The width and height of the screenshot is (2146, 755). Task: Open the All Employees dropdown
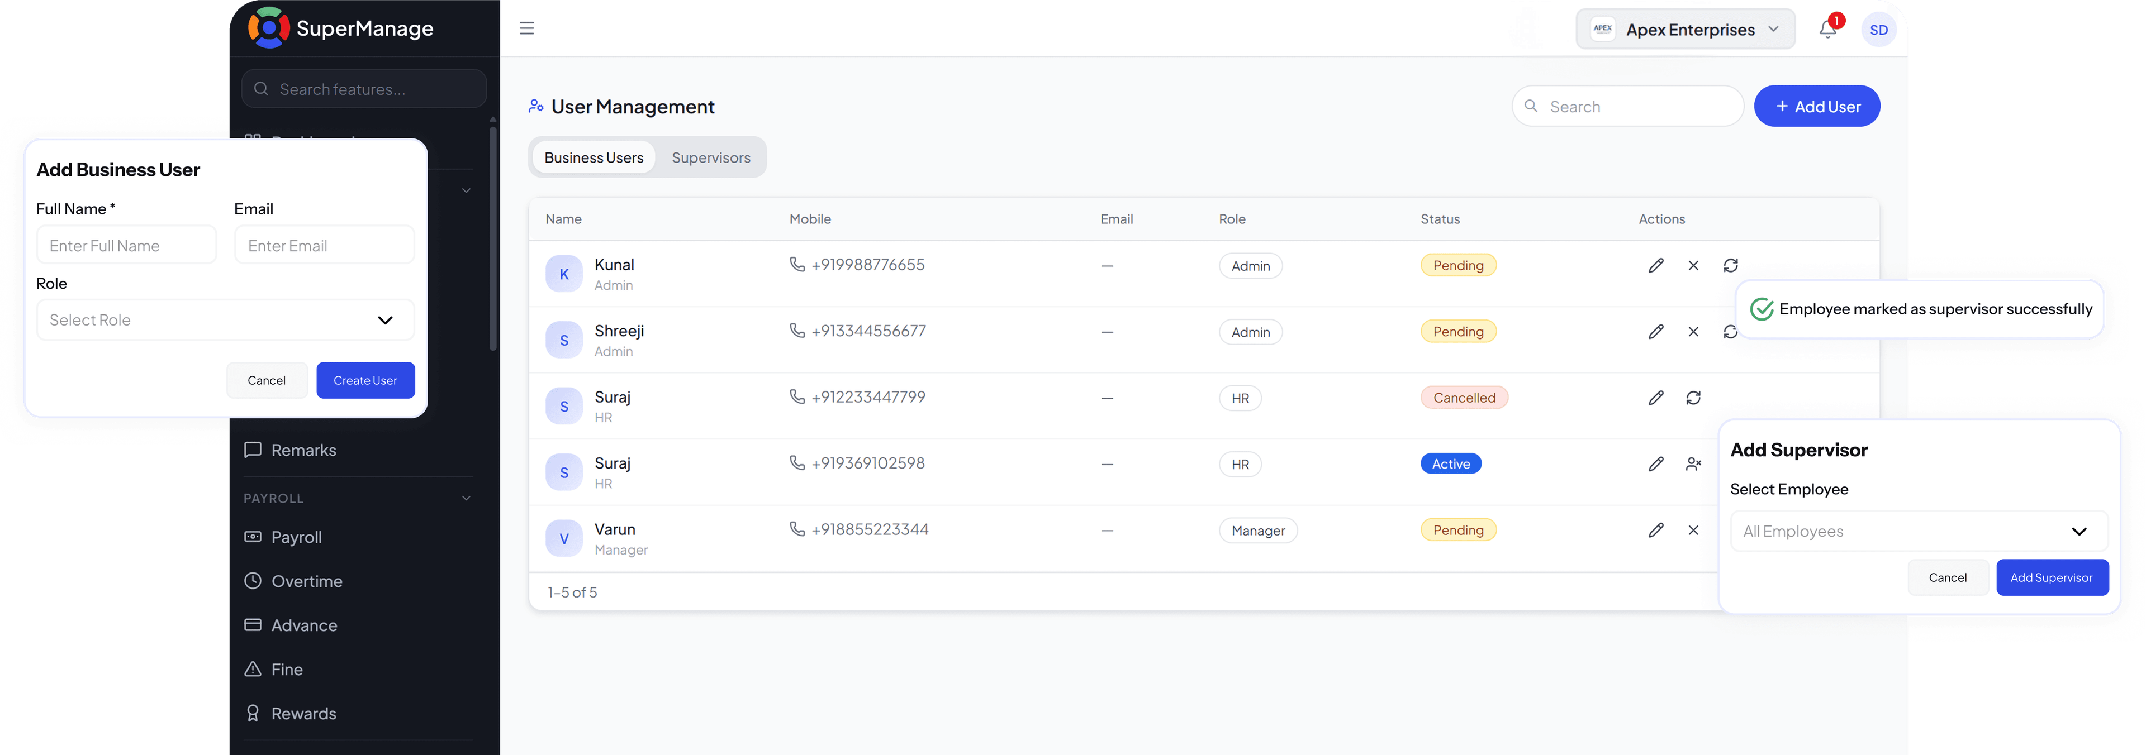click(1919, 531)
